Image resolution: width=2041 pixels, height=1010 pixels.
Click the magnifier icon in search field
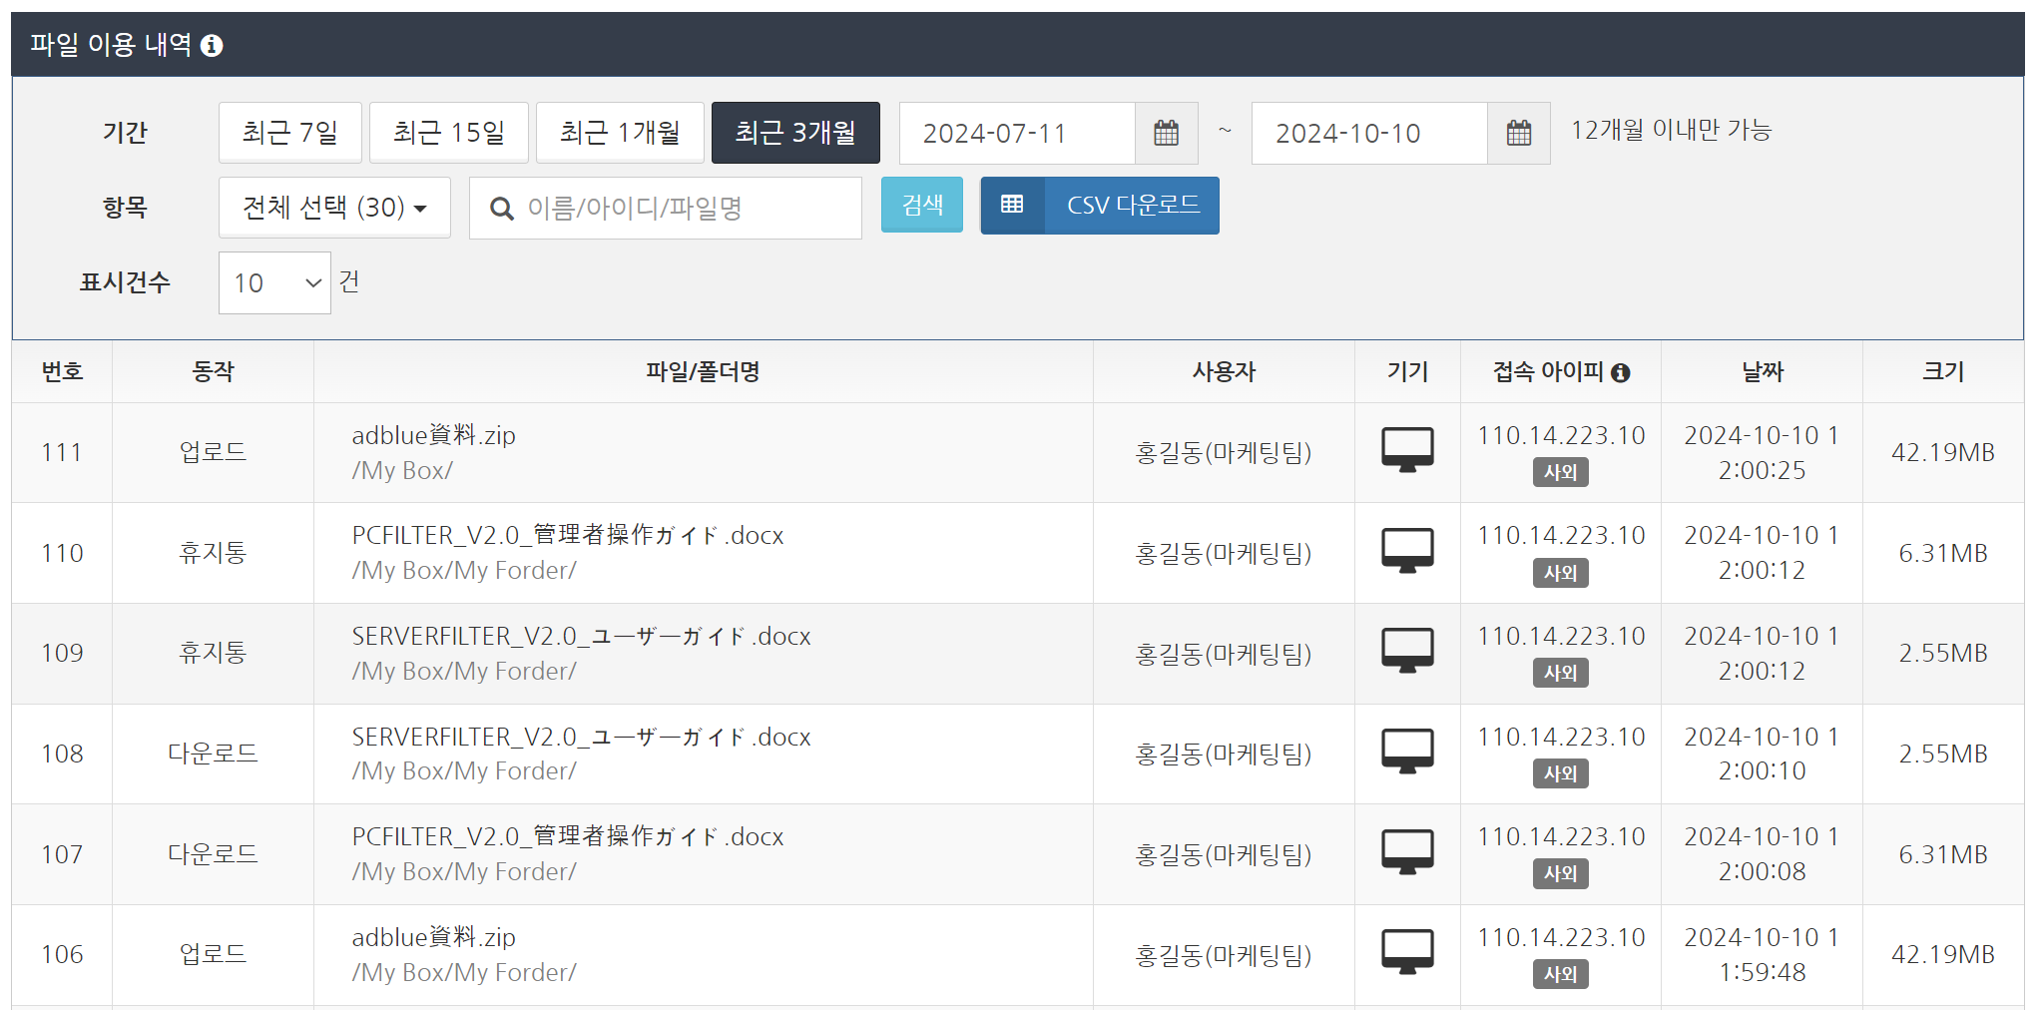(x=501, y=209)
